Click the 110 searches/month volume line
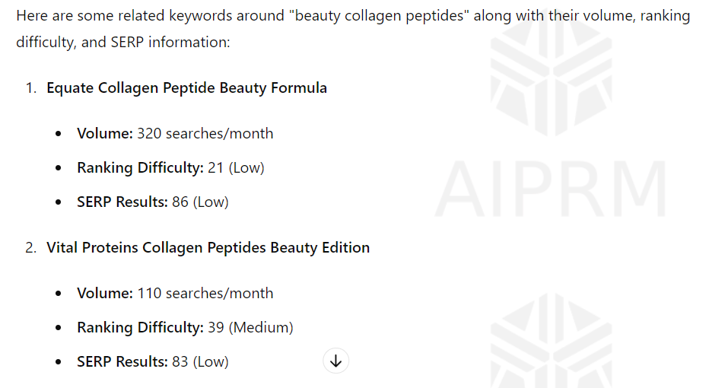The width and height of the screenshot is (709, 388). (x=175, y=293)
